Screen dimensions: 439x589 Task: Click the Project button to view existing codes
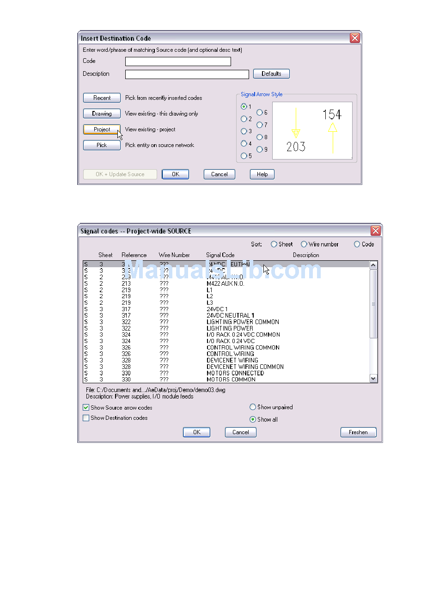102,129
